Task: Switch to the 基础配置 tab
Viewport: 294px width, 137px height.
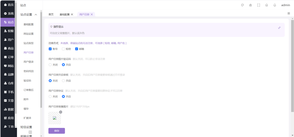Action: click(x=65, y=14)
